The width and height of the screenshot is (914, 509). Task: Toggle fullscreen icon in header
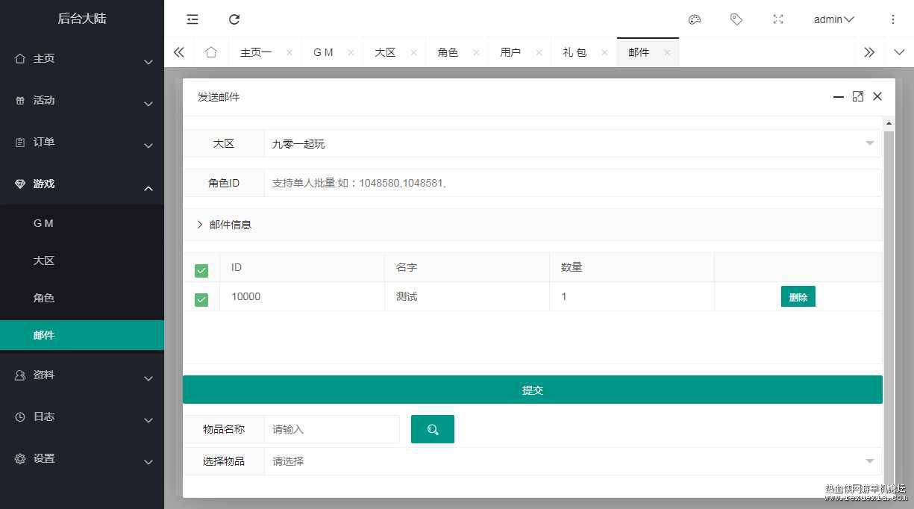click(778, 19)
